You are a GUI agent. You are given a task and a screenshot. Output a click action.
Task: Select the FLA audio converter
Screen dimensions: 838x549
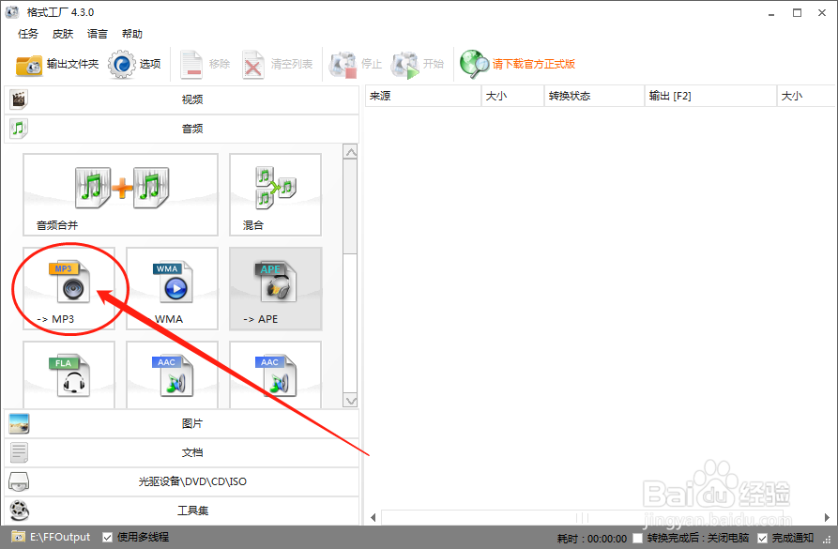coord(69,374)
